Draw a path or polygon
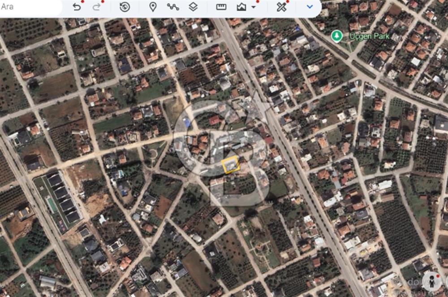This screenshot has height=297, width=448. (173, 7)
